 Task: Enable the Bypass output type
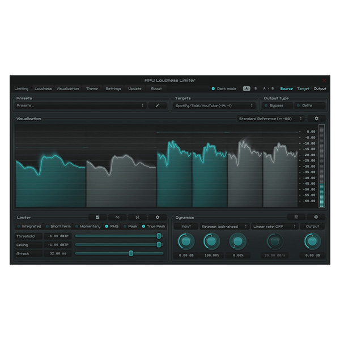(277, 105)
